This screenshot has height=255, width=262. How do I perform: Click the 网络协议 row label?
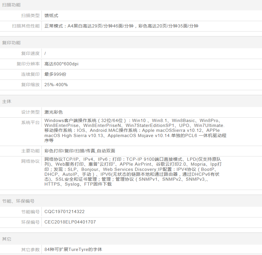pyautogui.click(x=30, y=161)
